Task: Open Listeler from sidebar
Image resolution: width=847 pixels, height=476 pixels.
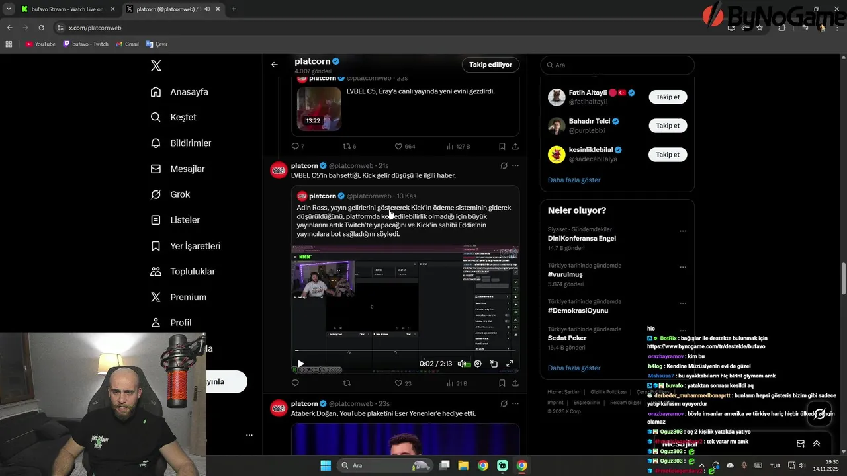Action: tap(175, 219)
